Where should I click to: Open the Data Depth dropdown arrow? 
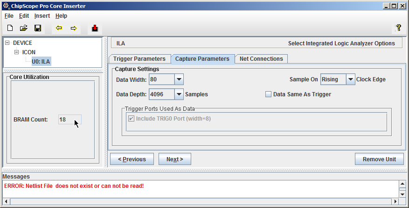(x=179, y=94)
